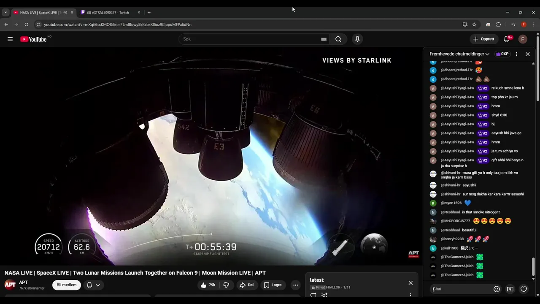Open more actions under the video

(x=296, y=285)
